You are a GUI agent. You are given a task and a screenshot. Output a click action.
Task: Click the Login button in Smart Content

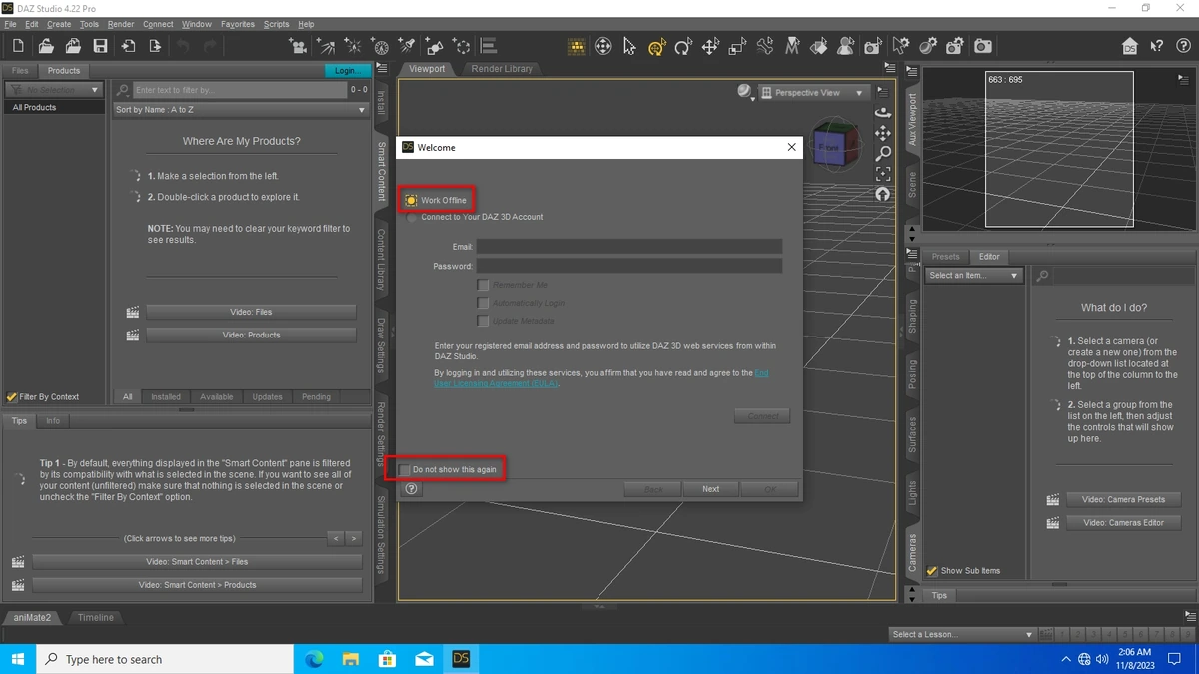347,71
